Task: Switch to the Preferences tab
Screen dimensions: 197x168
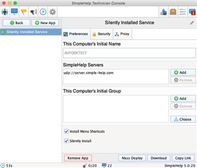Action: pyautogui.click(x=76, y=34)
